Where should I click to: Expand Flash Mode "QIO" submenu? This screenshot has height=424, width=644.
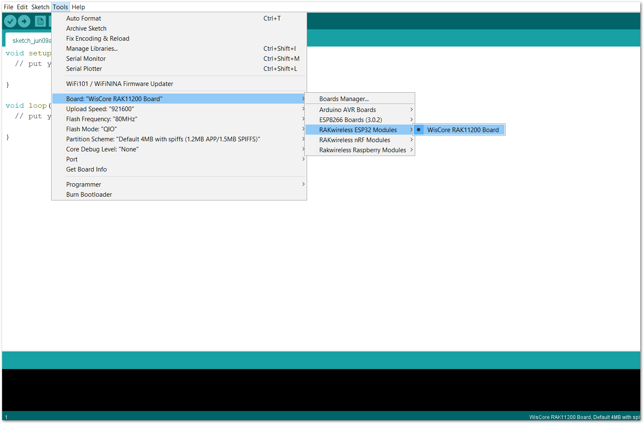coord(179,129)
